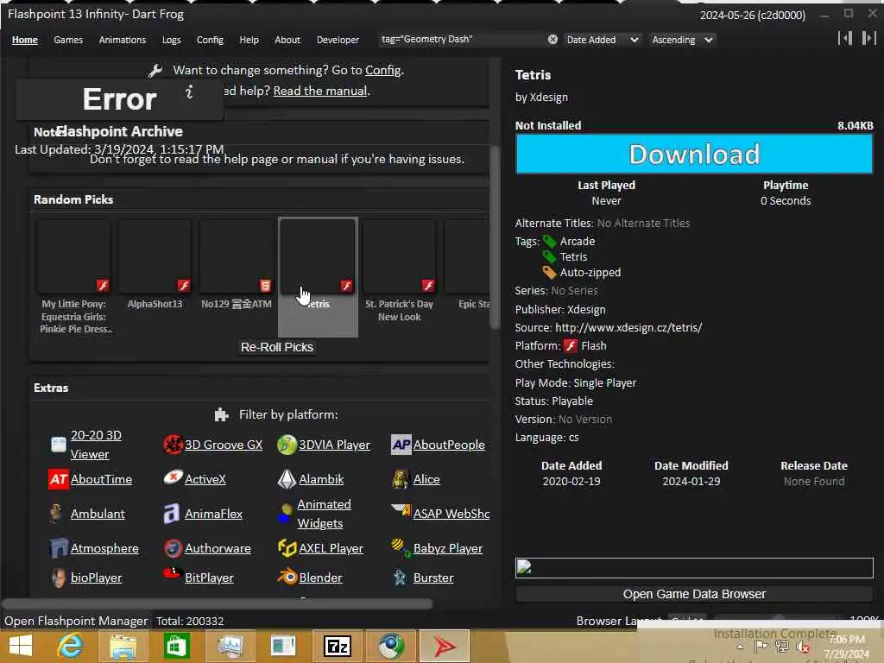Open the Logs menu tab
This screenshot has height=663, width=884.
click(172, 40)
